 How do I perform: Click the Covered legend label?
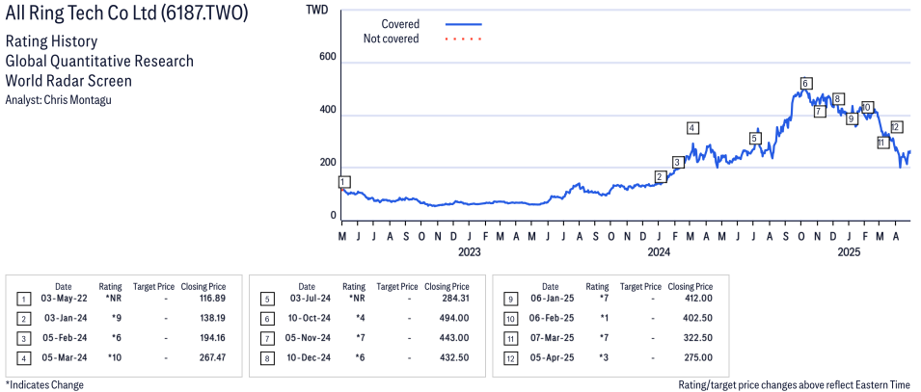[400, 24]
